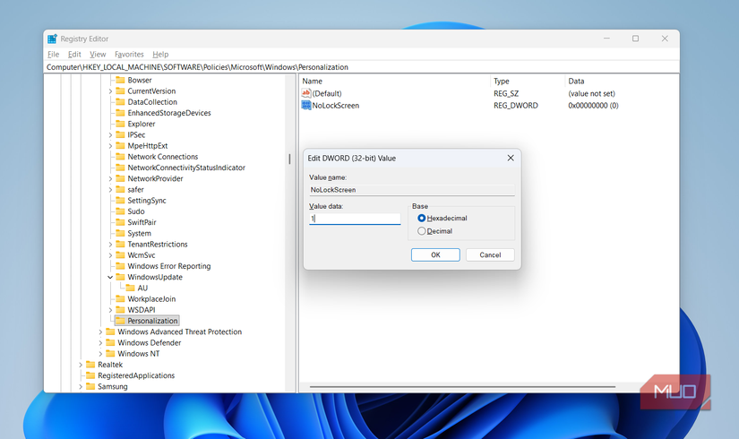Click the Bowser folder icon
Image resolution: width=739 pixels, height=439 pixels.
coord(121,80)
